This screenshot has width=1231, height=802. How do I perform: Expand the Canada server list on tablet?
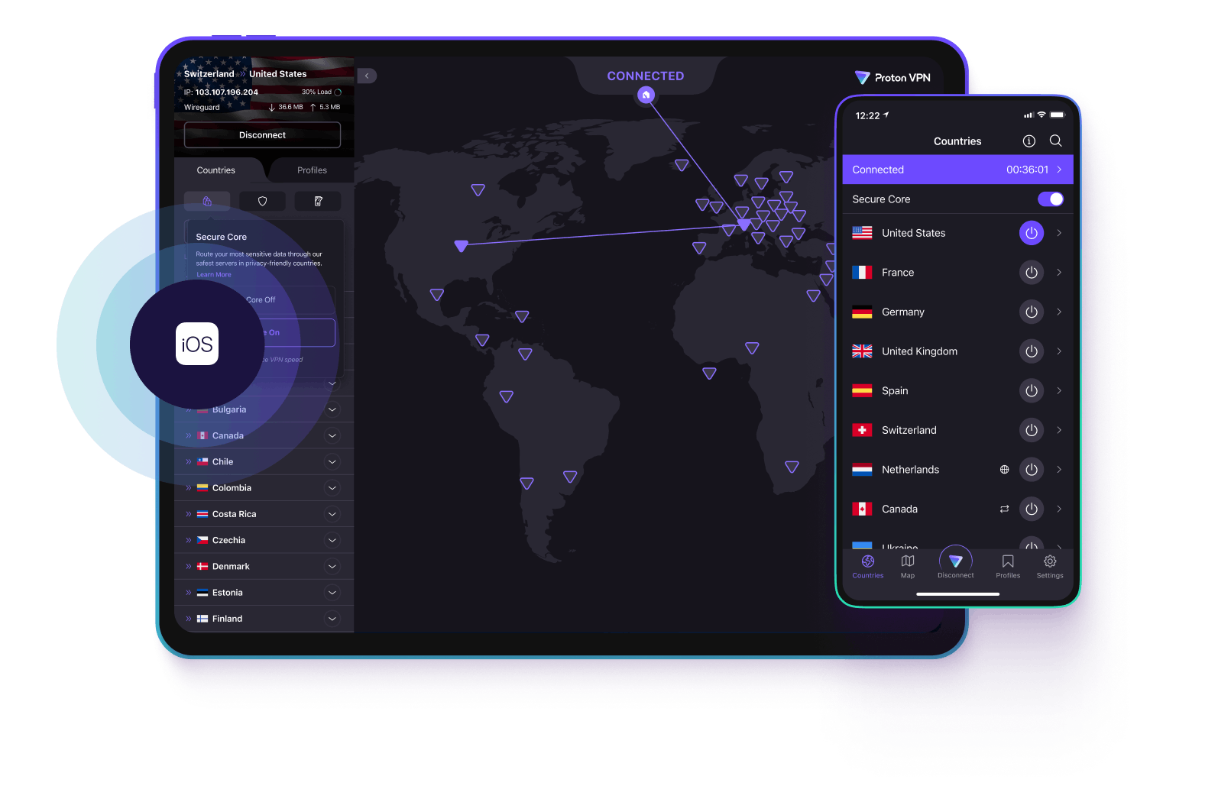point(332,435)
